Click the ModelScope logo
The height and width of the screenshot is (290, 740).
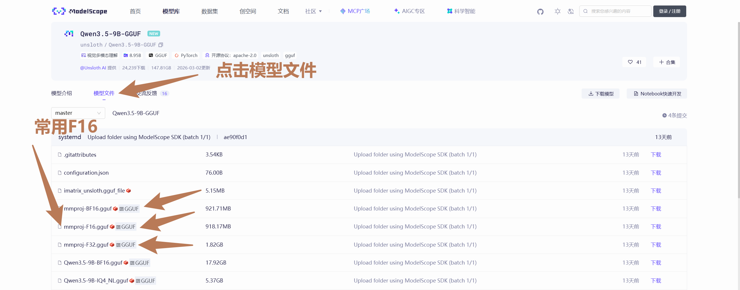pyautogui.click(x=79, y=11)
